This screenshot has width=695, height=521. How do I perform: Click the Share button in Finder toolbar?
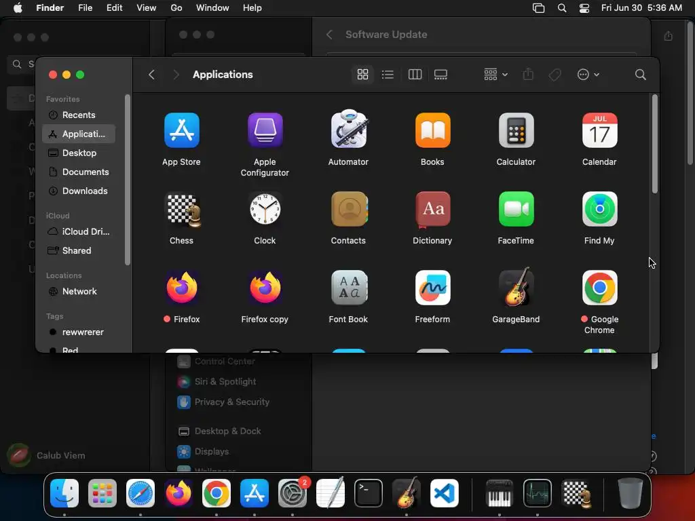pos(528,75)
